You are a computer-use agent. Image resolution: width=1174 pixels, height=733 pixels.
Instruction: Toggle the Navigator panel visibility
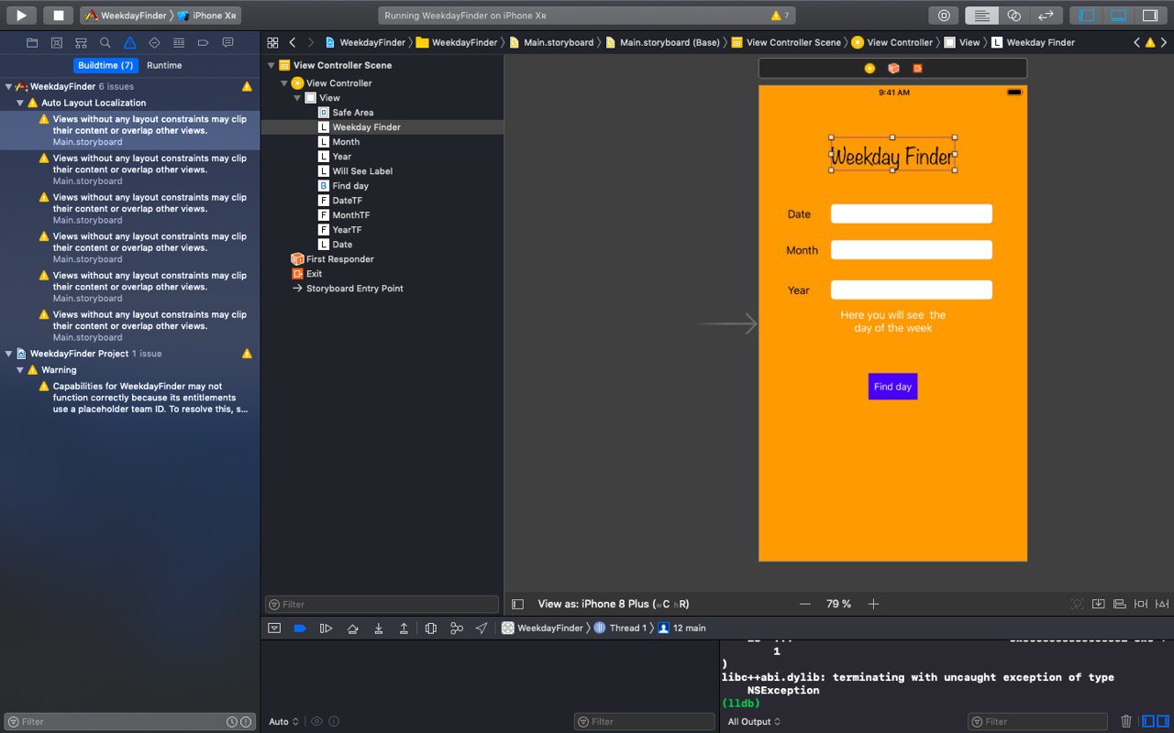(x=1087, y=16)
